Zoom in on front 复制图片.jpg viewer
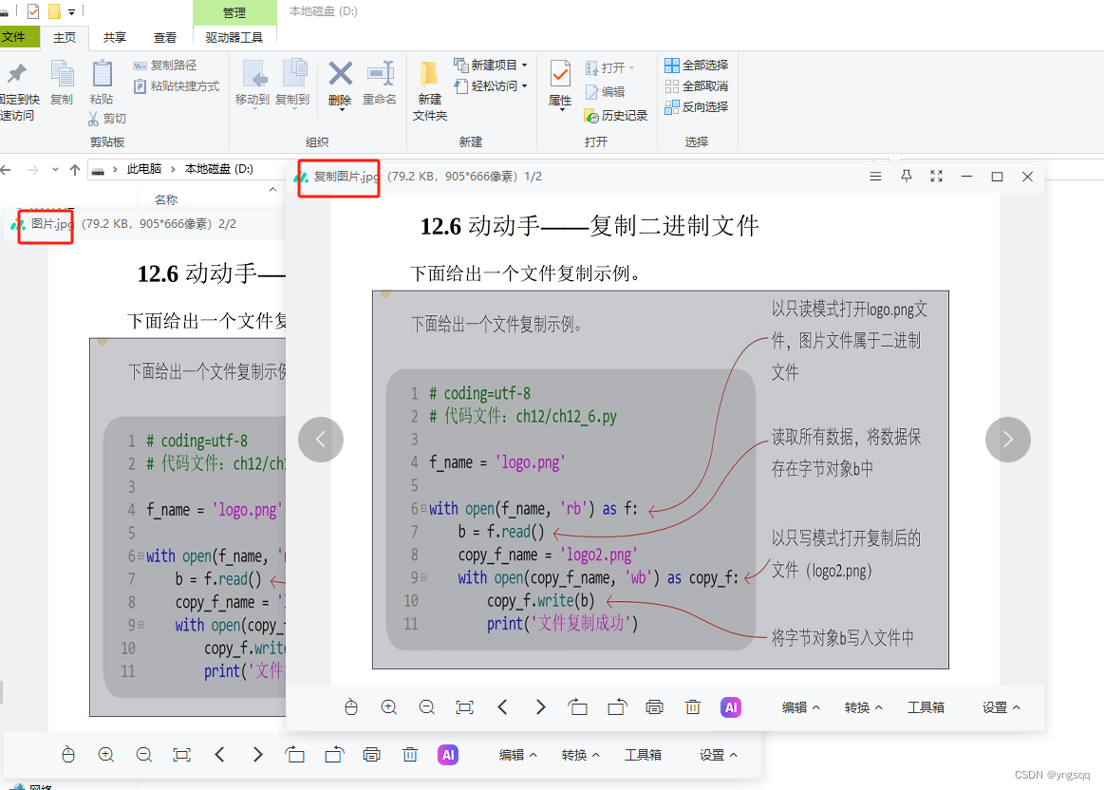 point(388,706)
